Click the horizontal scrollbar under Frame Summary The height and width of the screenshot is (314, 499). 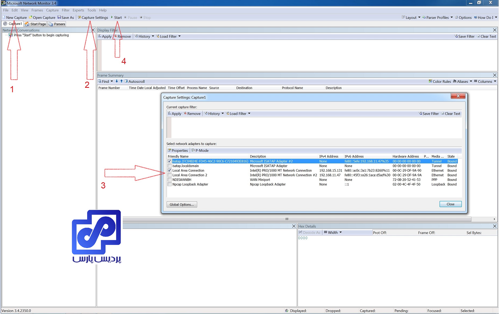[286, 219]
